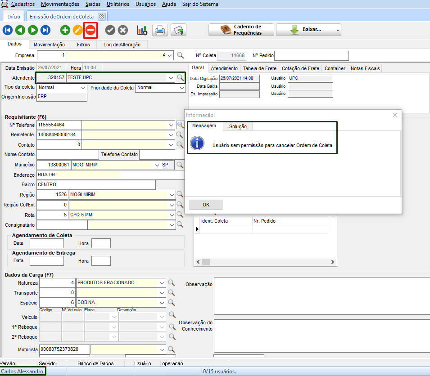Add a new collection order
Viewport: 430px width, 376px height.
point(65,30)
